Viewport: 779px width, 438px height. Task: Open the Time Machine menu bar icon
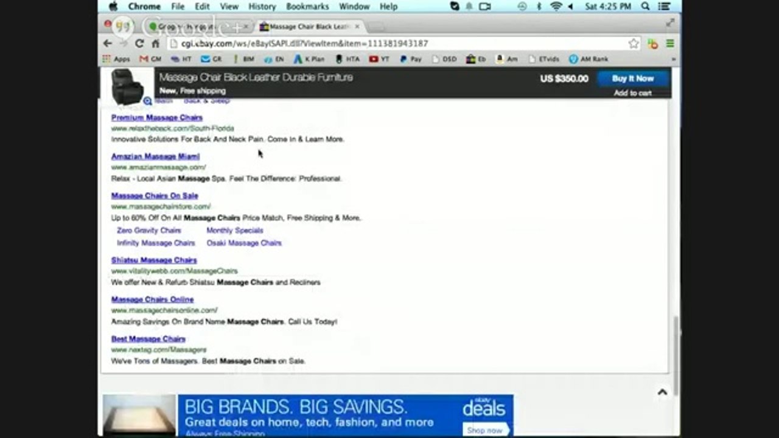[522, 7]
